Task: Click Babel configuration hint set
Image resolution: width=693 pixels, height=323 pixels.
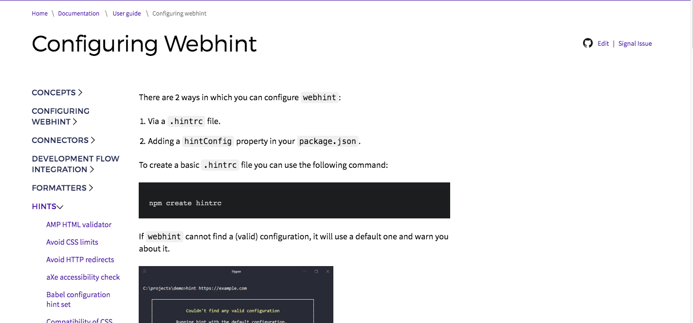Action: pos(78,299)
